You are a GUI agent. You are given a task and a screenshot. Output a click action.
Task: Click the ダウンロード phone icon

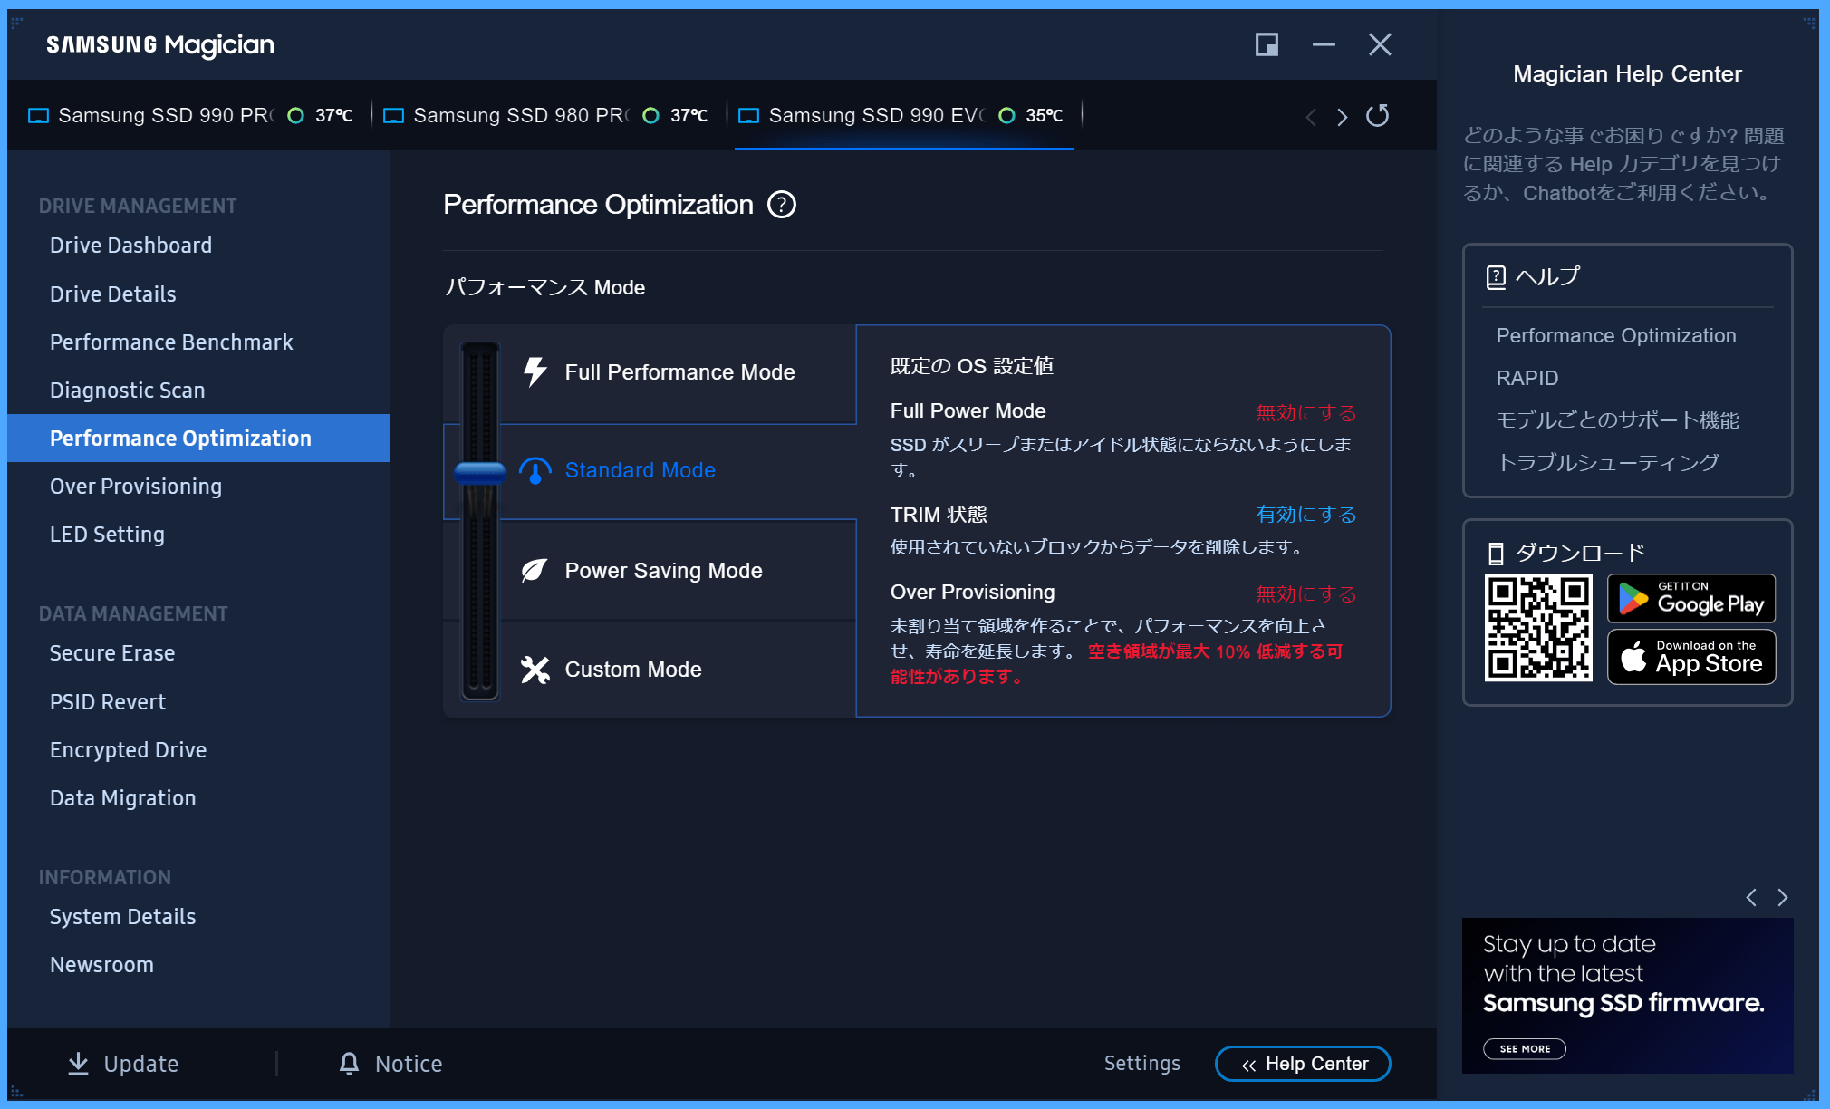click(x=1496, y=553)
